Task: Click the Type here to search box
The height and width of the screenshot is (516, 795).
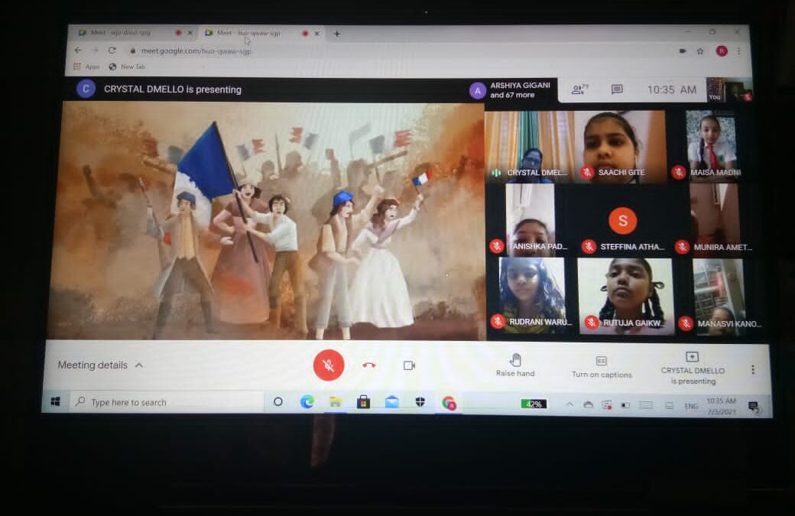Action: tap(167, 402)
